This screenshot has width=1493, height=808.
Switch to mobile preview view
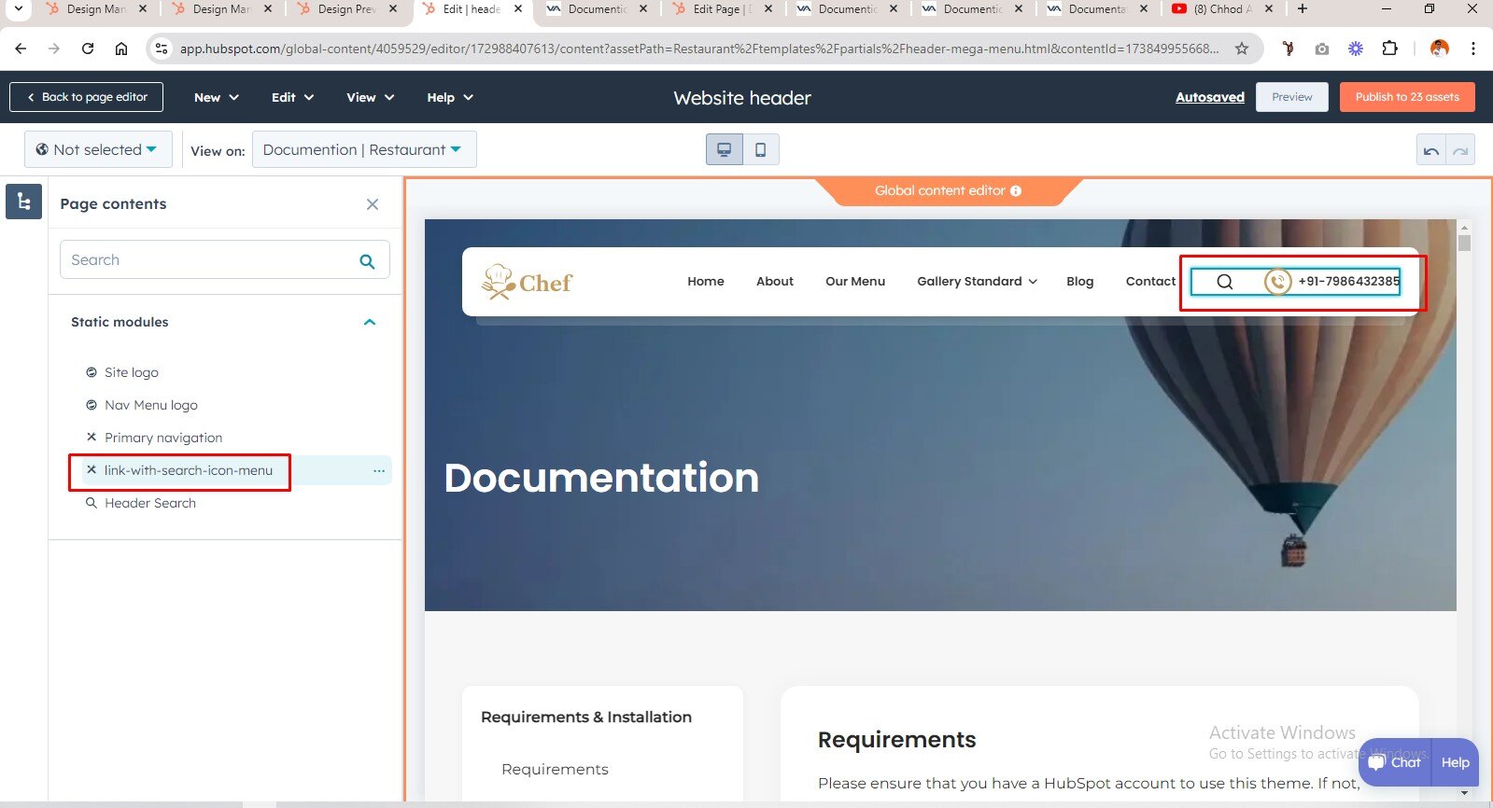(761, 149)
